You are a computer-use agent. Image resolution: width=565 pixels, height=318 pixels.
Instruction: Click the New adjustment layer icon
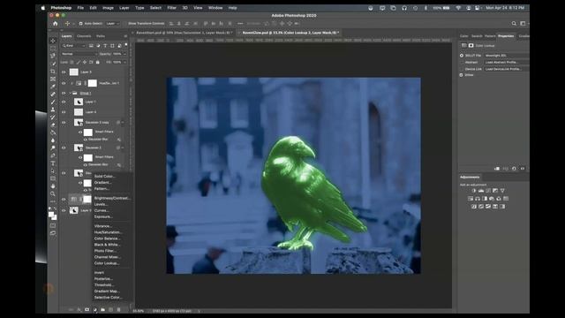[94, 310]
